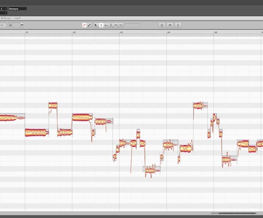Click bar 42 marker in ruler
The height and width of the screenshot is (218, 263).
(74, 33)
